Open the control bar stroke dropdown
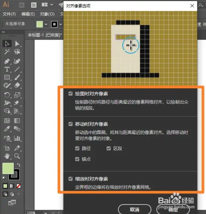The height and width of the screenshot is (214, 206). pos(61,24)
